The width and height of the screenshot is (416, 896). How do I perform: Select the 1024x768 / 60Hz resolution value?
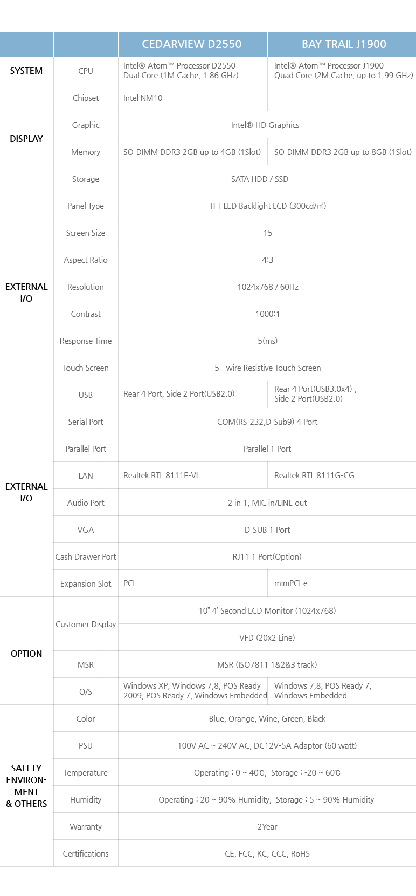(x=268, y=287)
